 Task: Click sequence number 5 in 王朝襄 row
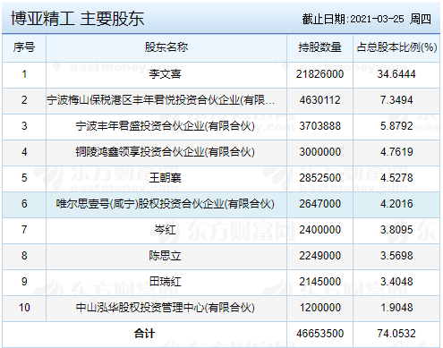tap(24, 178)
